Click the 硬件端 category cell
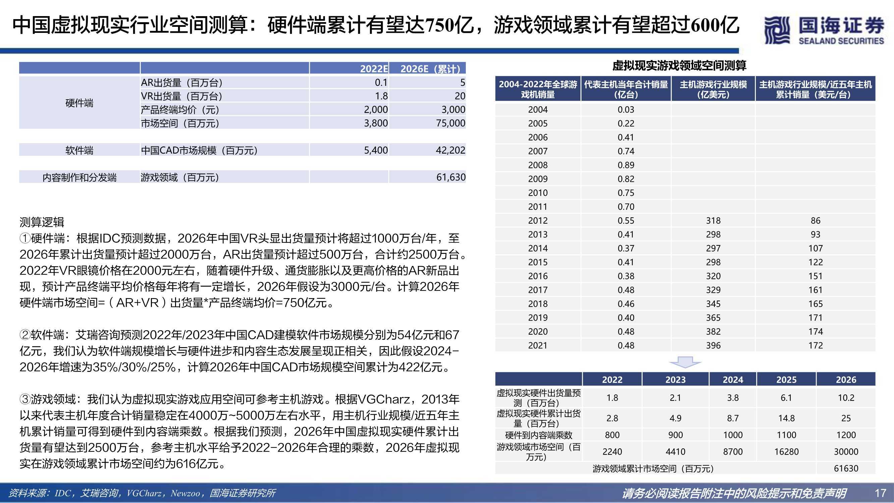This screenshot has height=503, width=894. [79, 103]
